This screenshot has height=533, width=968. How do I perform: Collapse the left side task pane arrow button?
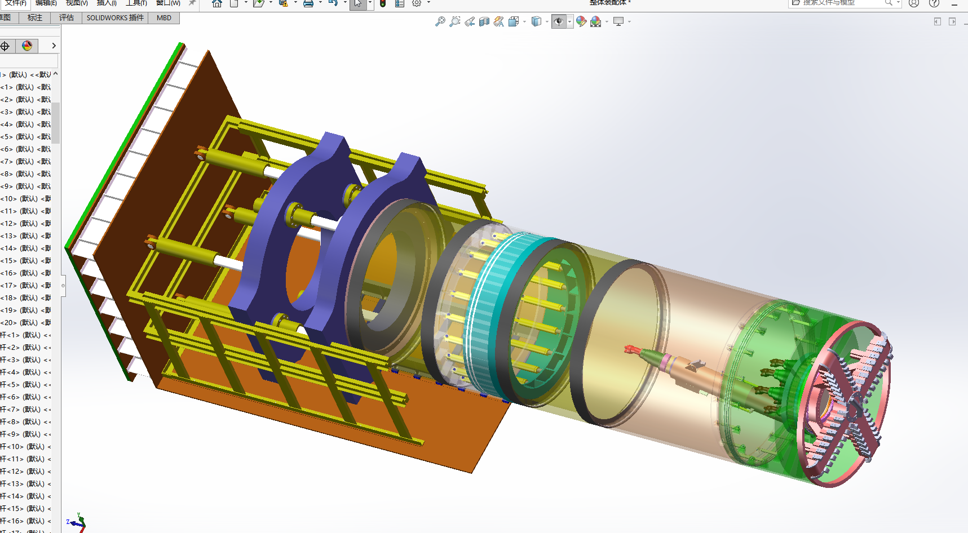pyautogui.click(x=938, y=21)
